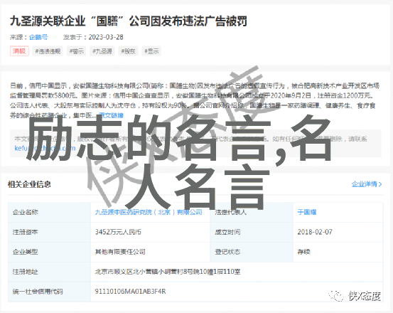Click the 3452万元人民币 registered capital value
This screenshot has height=313, width=393.
coord(118,232)
